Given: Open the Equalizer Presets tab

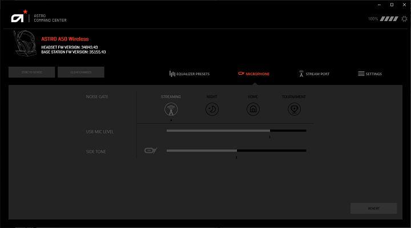Looking at the screenshot, I should tap(190, 74).
